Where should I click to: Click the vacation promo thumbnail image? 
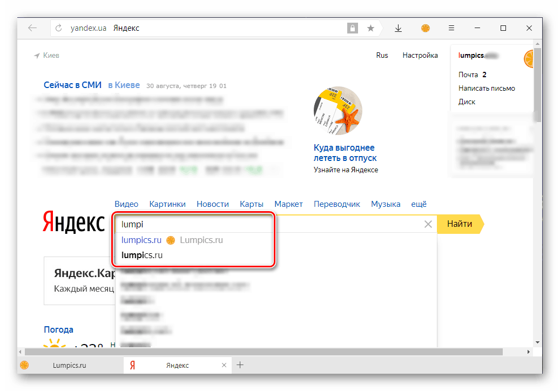click(338, 111)
